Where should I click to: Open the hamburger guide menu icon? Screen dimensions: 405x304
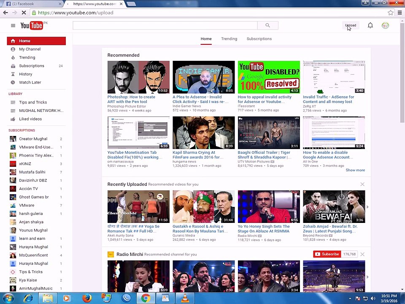[13, 25]
